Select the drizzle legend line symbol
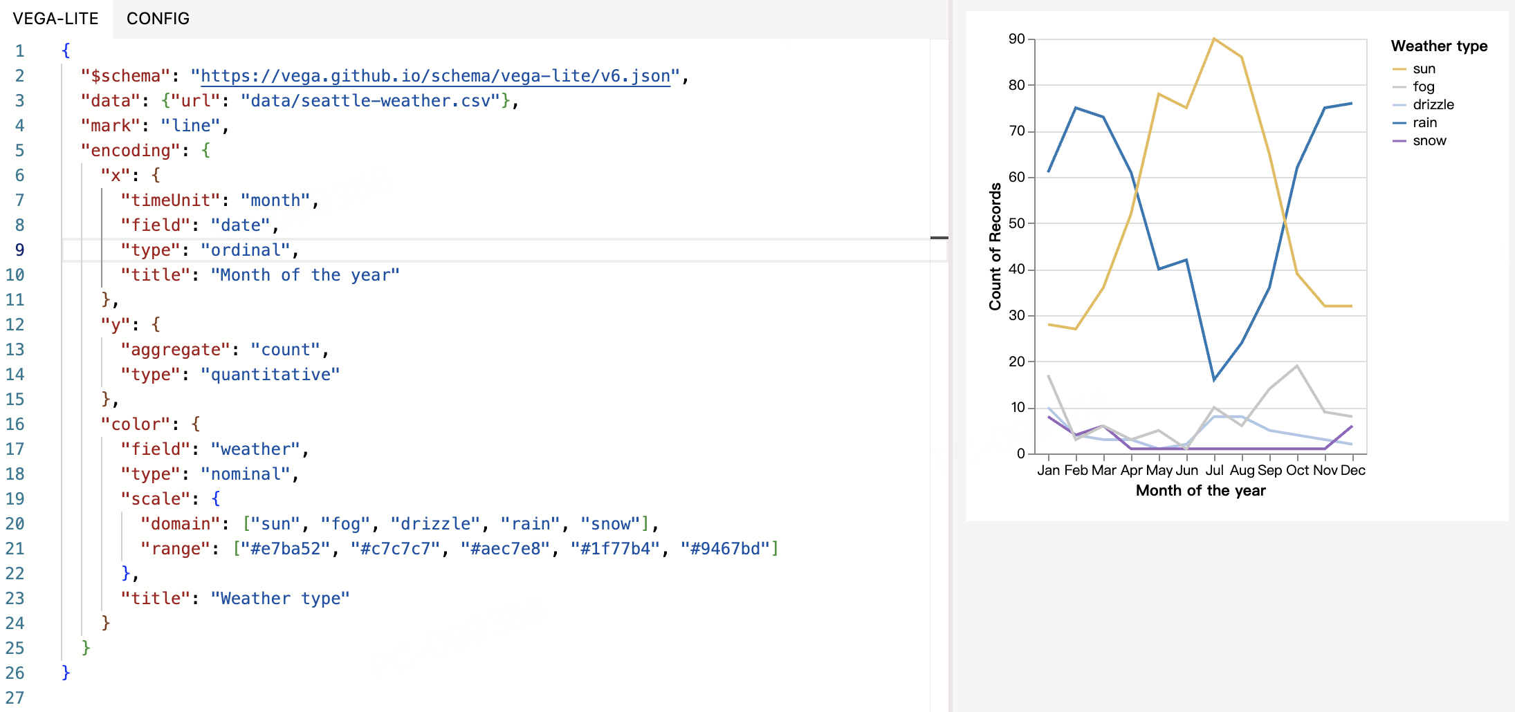Viewport: 1515px width, 712px height. (1399, 105)
